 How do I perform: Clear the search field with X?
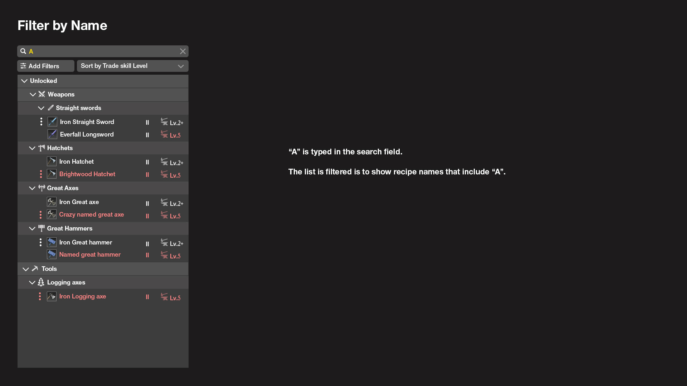point(183,51)
